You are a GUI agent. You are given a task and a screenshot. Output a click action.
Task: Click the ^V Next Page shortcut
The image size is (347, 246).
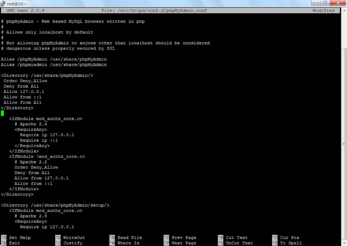coord(180,243)
